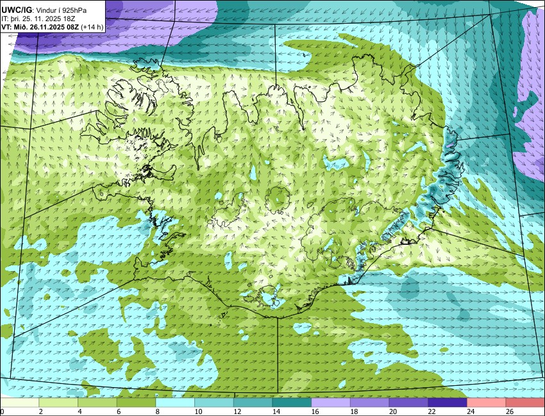Click the legend value label '16'
The image size is (545, 416).
[315, 412]
